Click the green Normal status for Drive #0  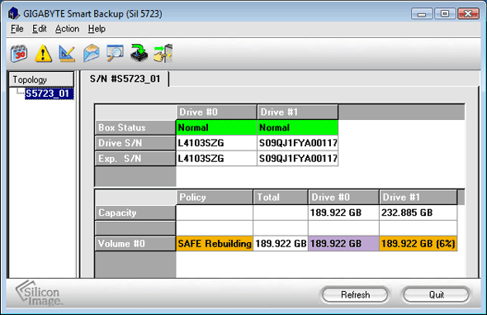pyautogui.click(x=216, y=127)
